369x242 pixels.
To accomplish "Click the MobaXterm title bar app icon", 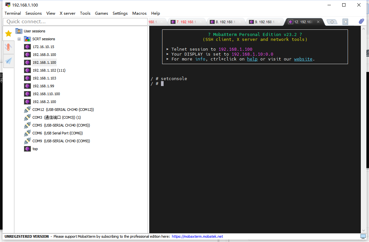I will [x=8, y=5].
